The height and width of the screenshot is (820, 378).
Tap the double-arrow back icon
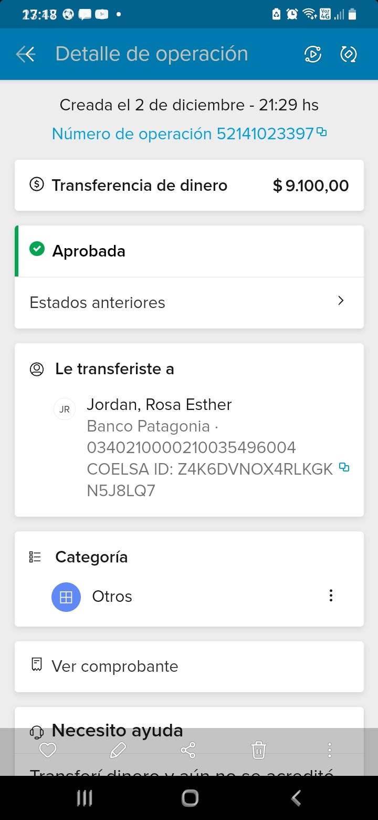25,54
